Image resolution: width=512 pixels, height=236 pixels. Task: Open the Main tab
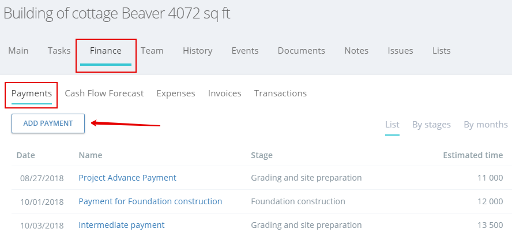coord(18,51)
